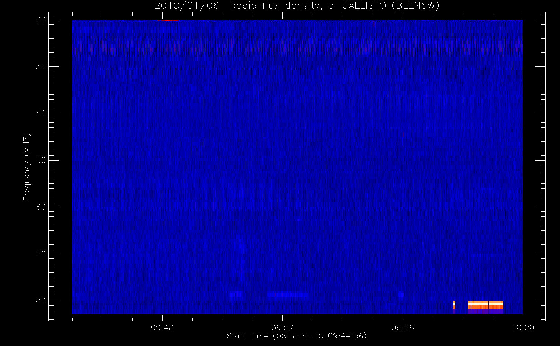Viewport: 560px width, 346px height.
Task: Click the 'Frequency (MHZ)' axis label
Action: point(26,167)
